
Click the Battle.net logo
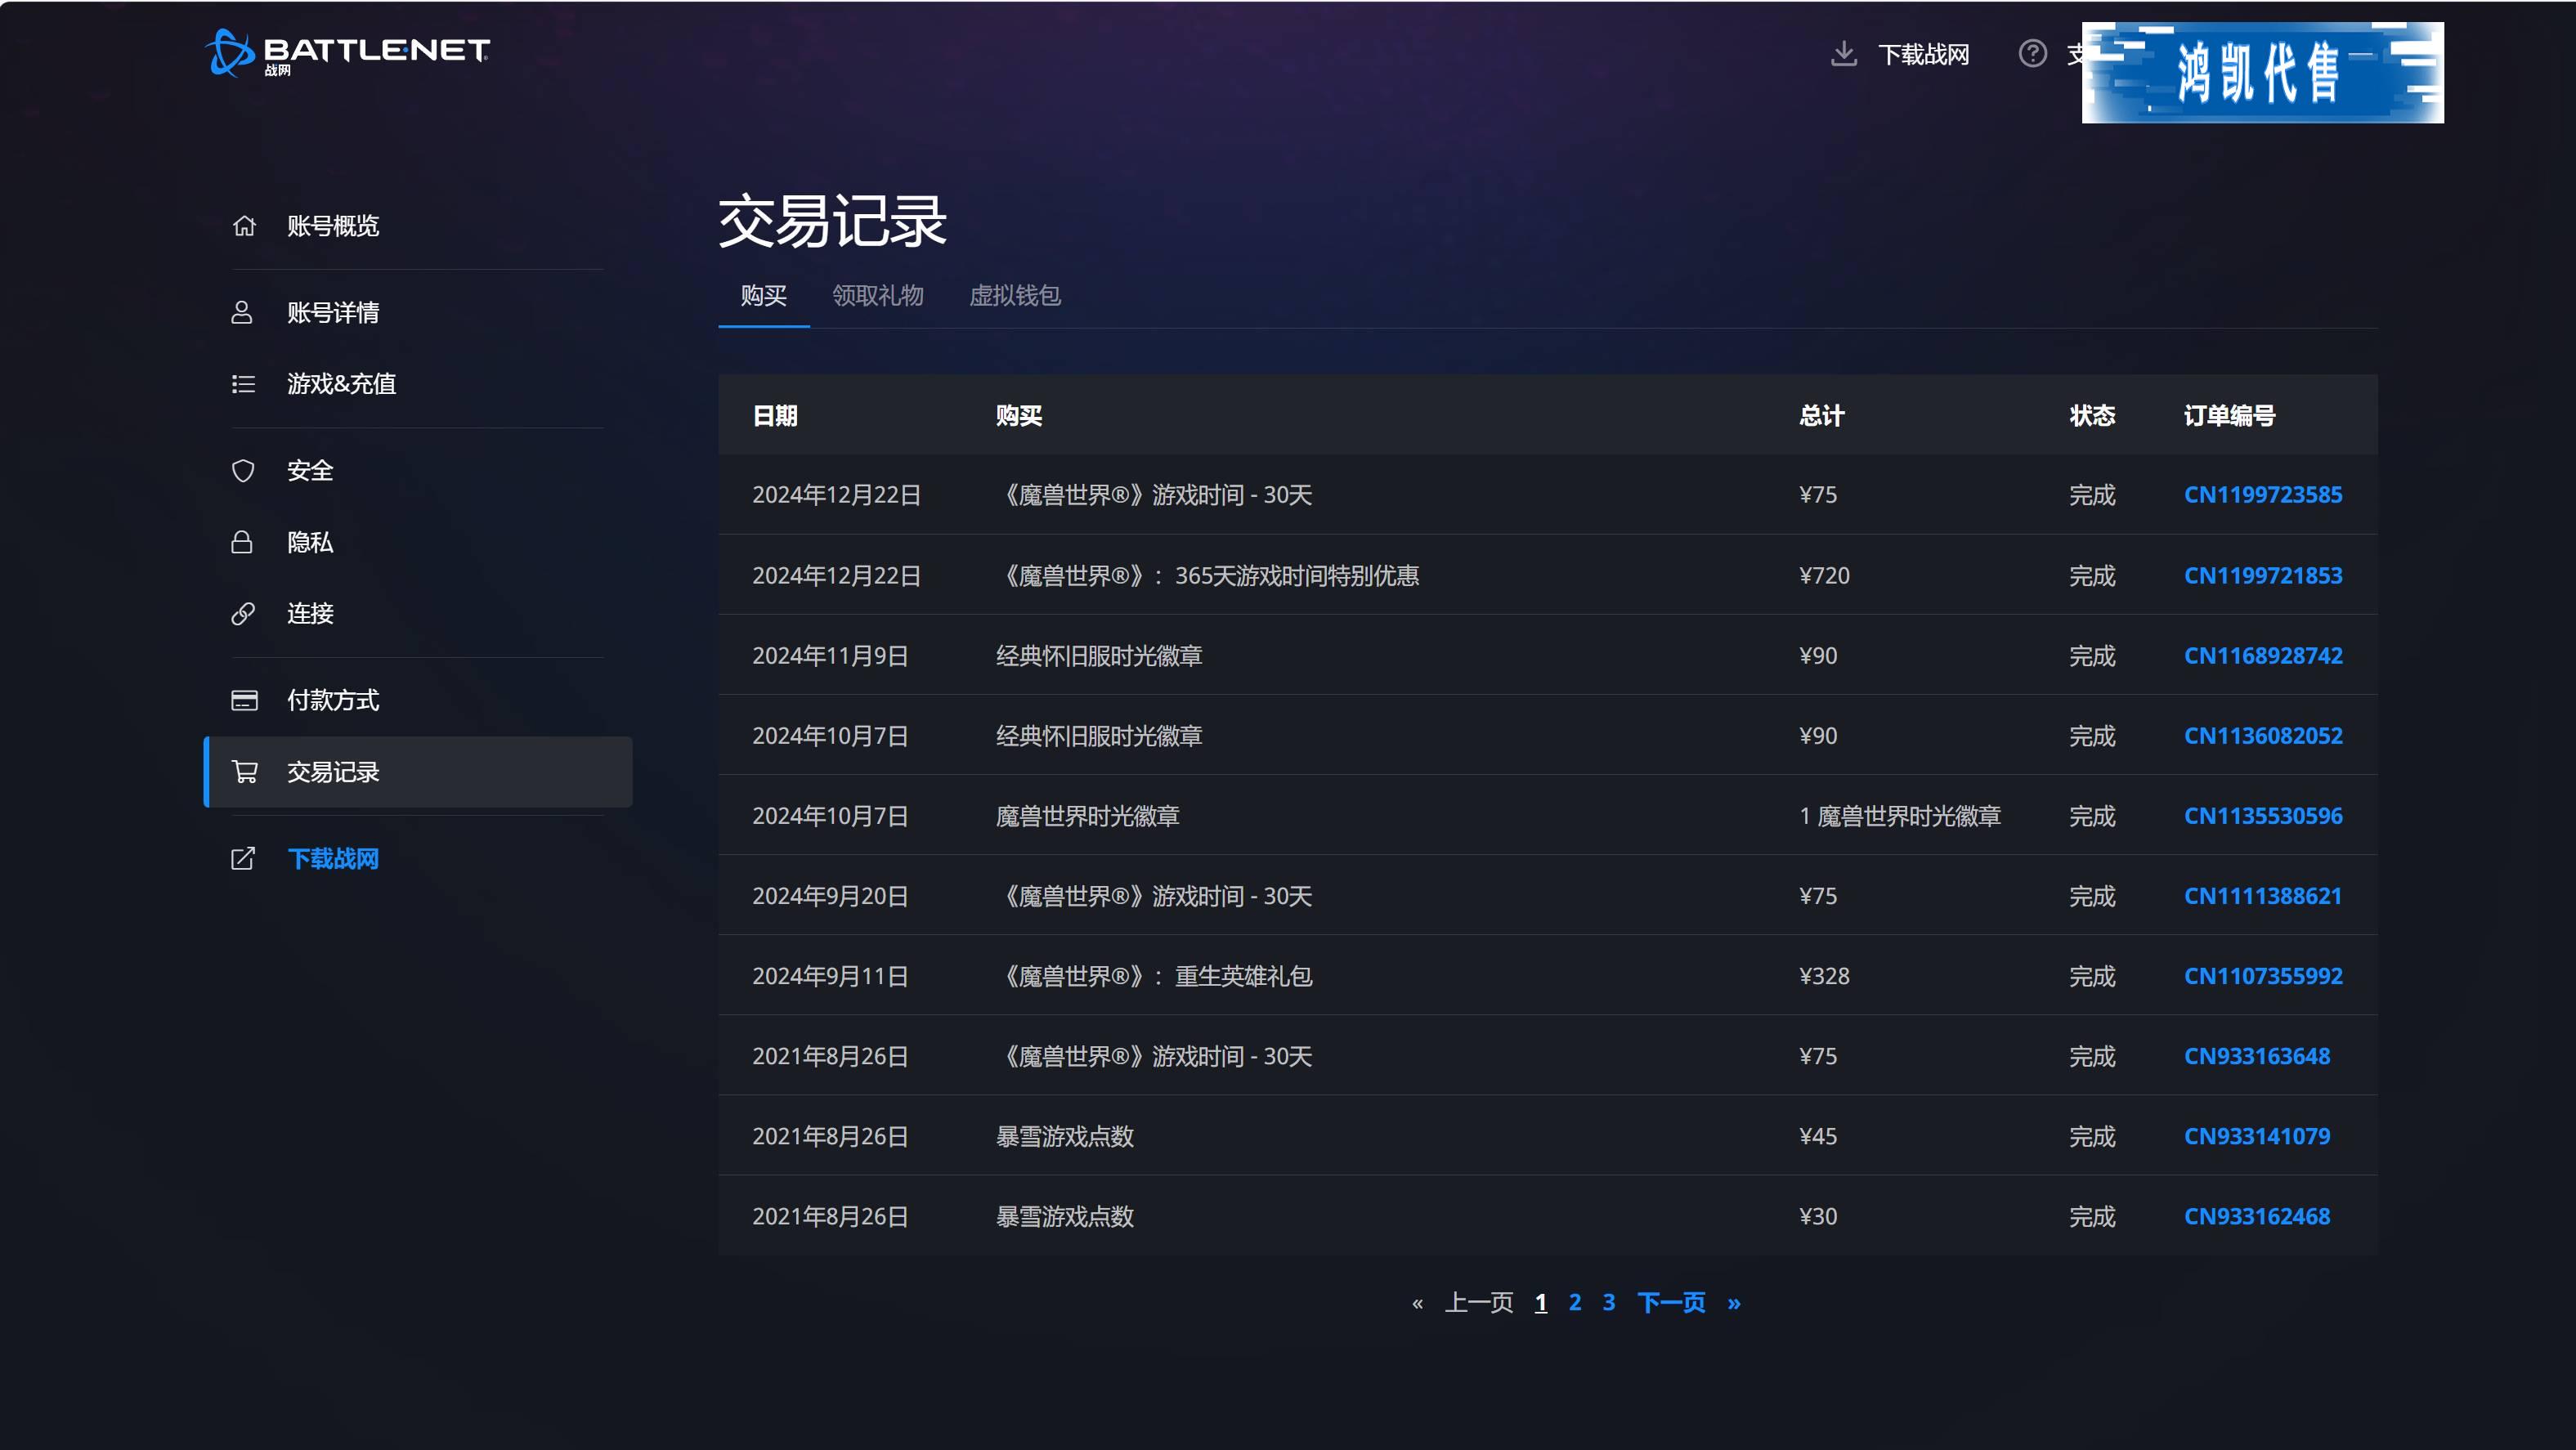point(347,52)
